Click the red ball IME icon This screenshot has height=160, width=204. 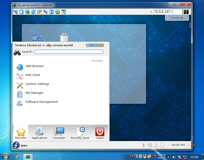[x=132, y=156]
